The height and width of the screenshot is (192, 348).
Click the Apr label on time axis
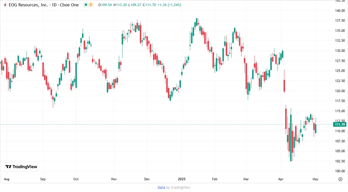(x=281, y=179)
